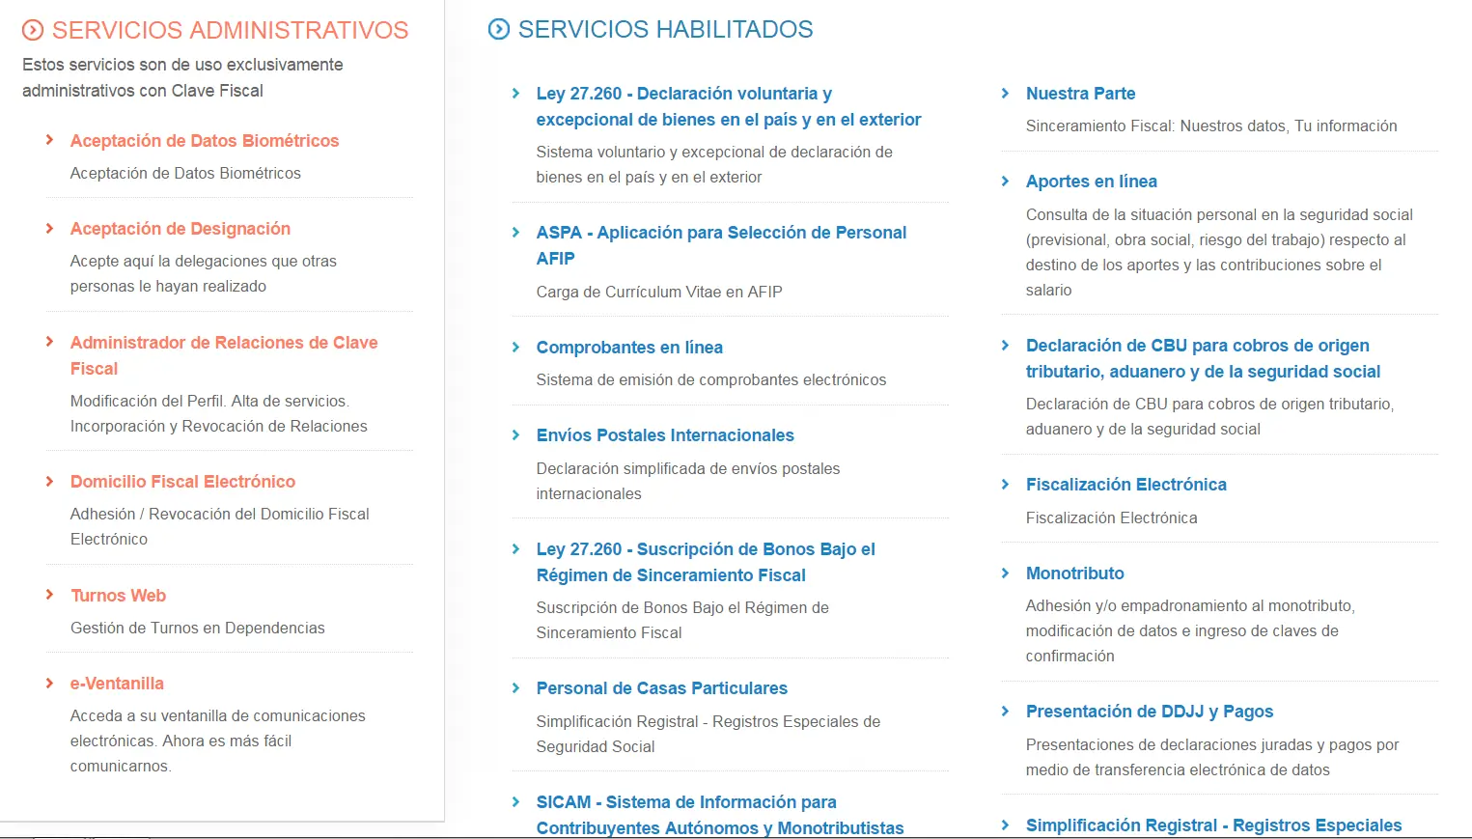Open Declaración de CBU para cobros link

tap(1203, 358)
